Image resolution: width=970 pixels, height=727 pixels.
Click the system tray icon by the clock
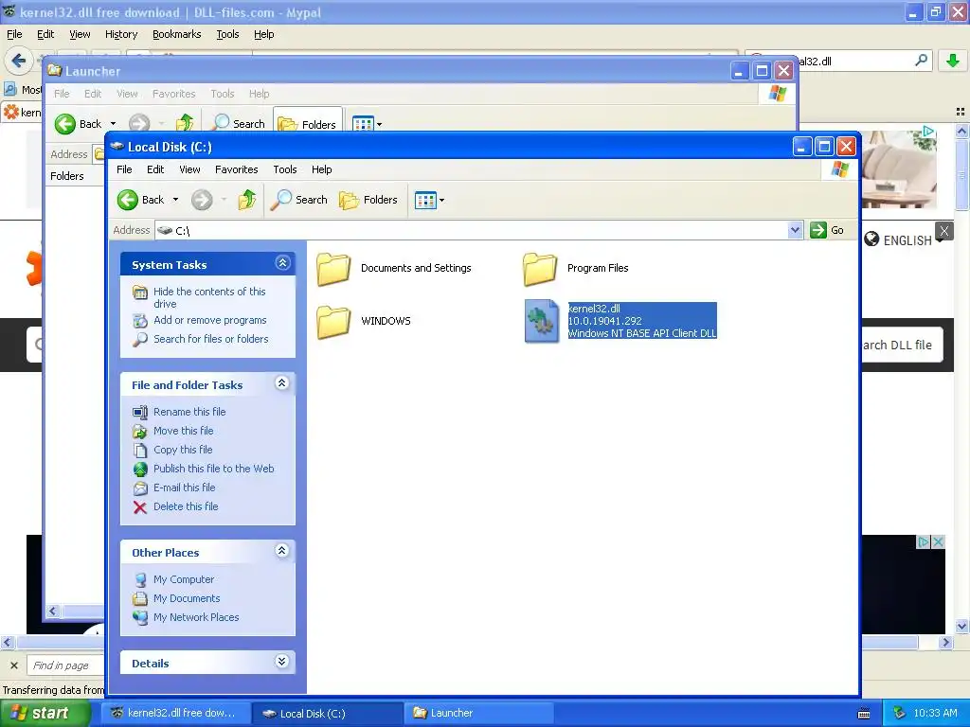click(x=900, y=713)
